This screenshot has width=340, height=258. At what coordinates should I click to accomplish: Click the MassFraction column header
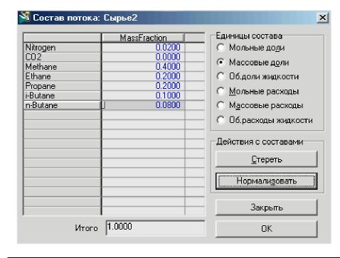(143, 38)
